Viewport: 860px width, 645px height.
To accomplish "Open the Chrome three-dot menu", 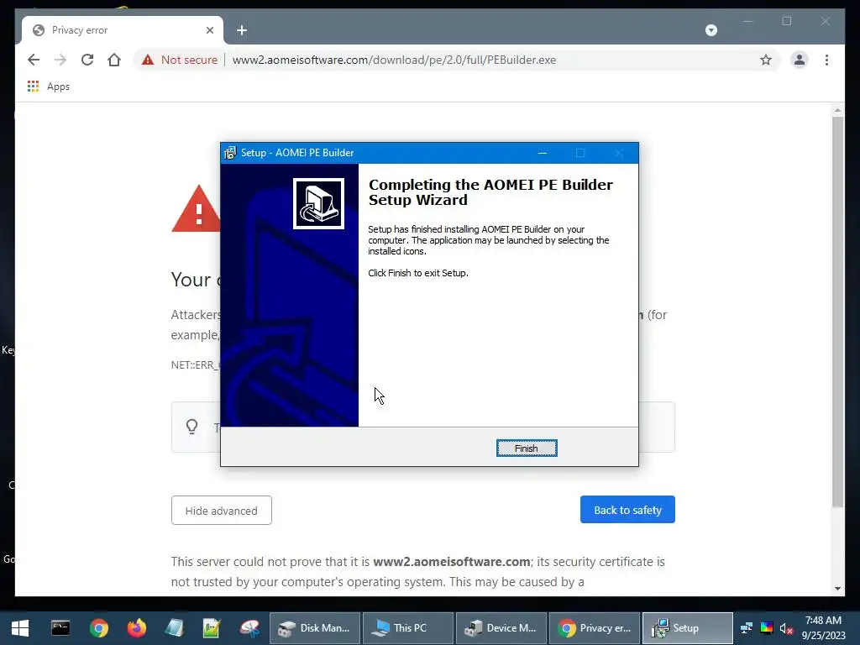I will tap(826, 60).
